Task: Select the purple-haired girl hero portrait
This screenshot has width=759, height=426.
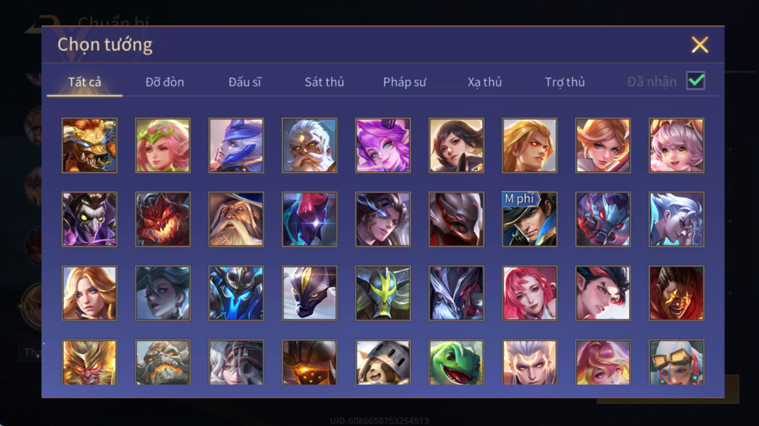Action: 383,145
